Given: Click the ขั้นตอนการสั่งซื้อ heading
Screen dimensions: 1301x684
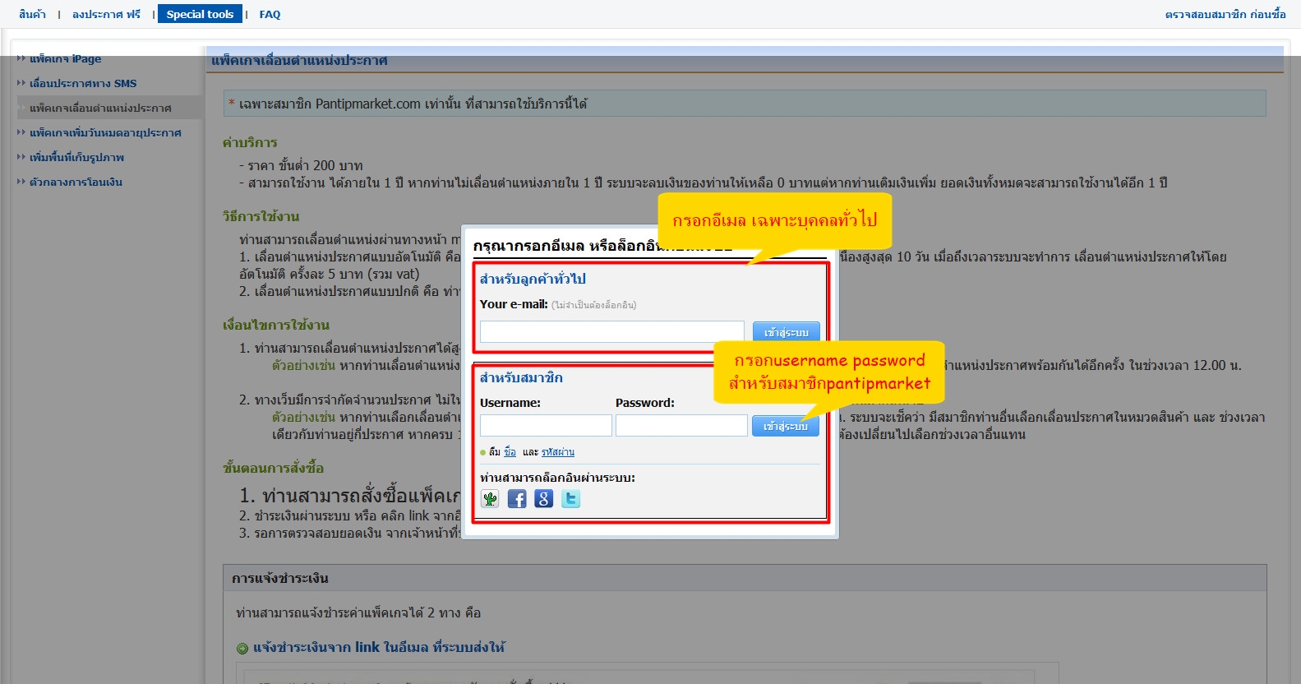Looking at the screenshot, I should pos(273,468).
